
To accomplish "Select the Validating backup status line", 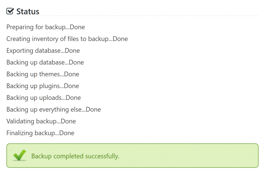I will 41,121.
